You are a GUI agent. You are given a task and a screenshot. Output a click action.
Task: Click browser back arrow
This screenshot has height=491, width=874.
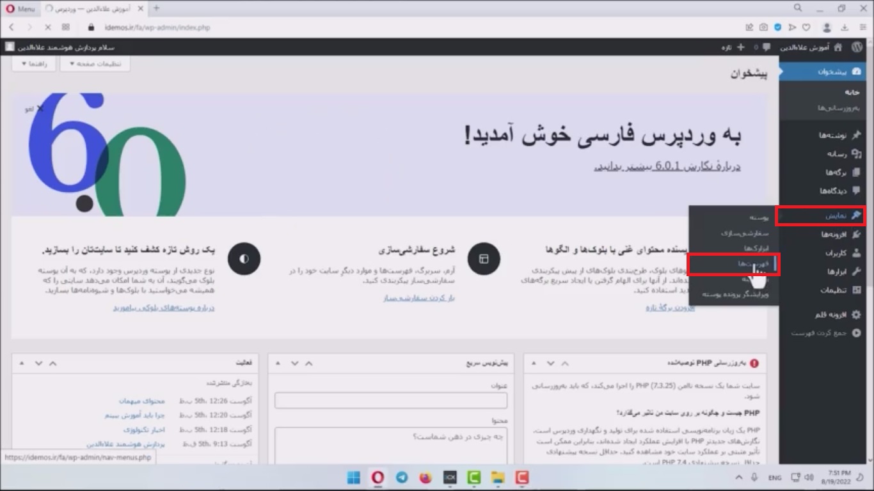tap(12, 27)
